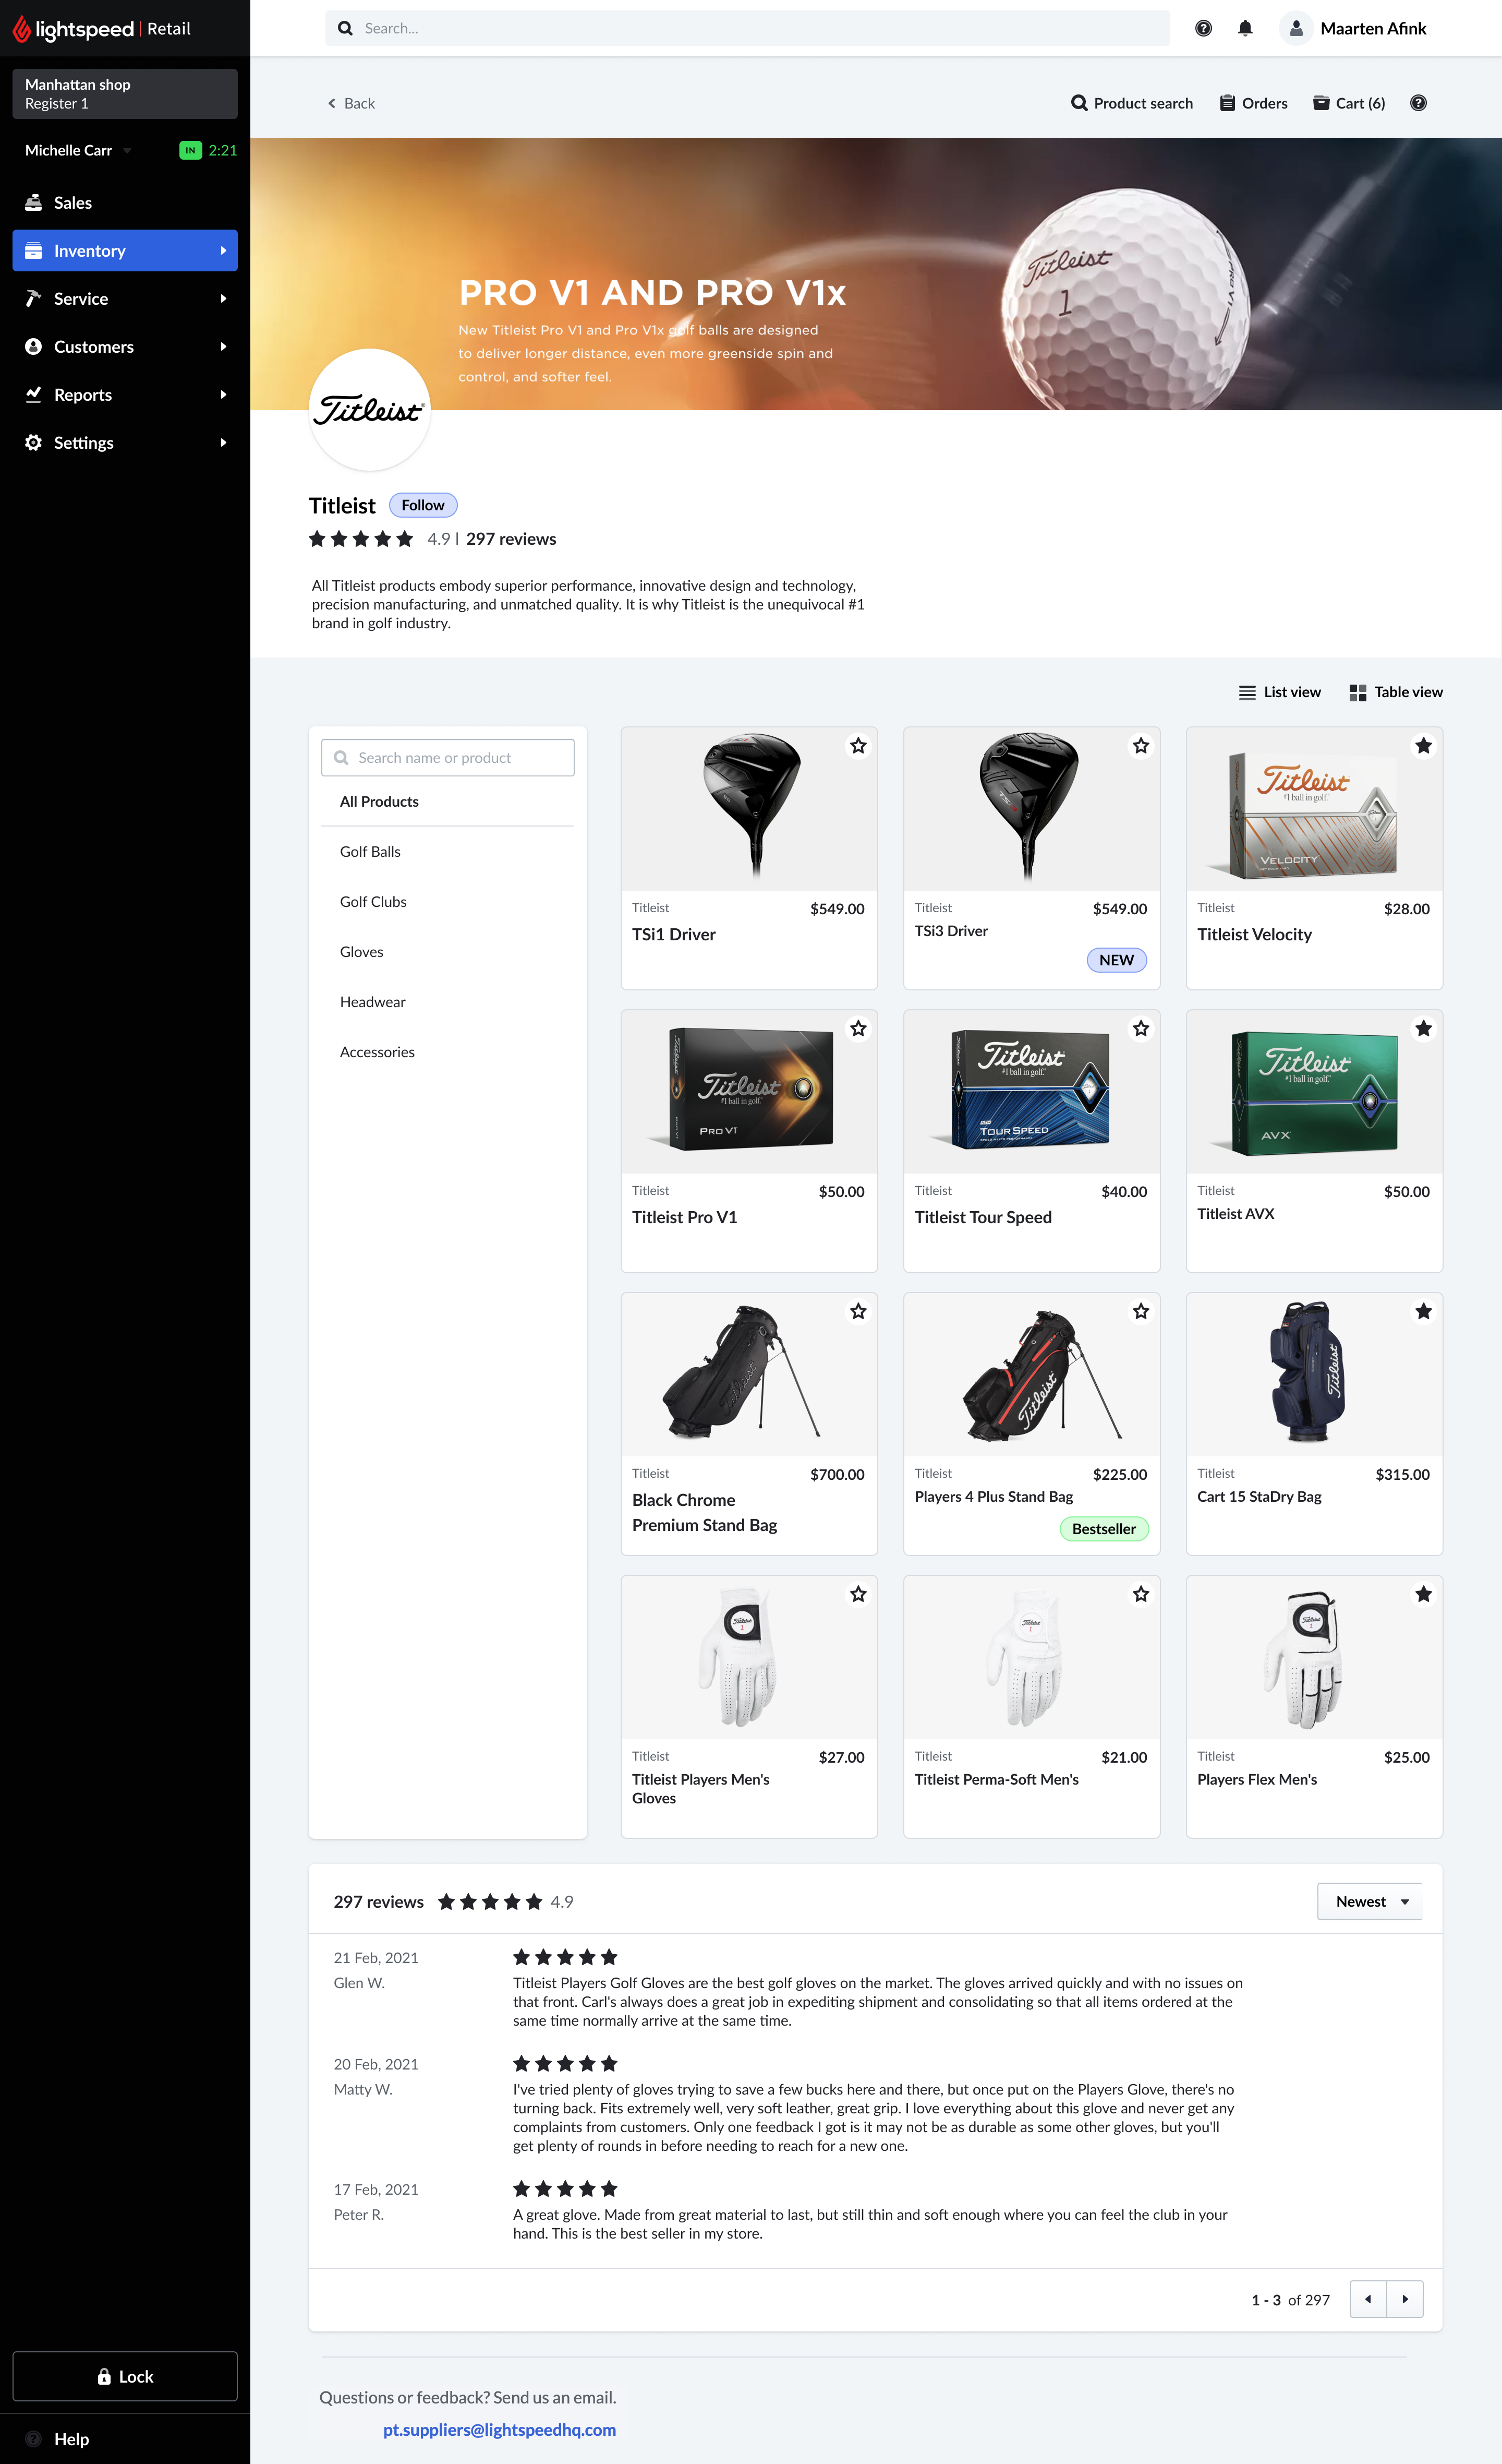Viewport: 1502px width, 2464px height.
Task: Expand the Settings submenu arrow
Action: tap(223, 442)
